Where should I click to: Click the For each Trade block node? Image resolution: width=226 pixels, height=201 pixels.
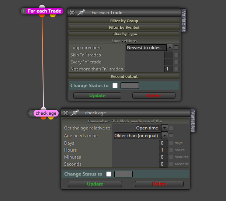tap(45, 11)
